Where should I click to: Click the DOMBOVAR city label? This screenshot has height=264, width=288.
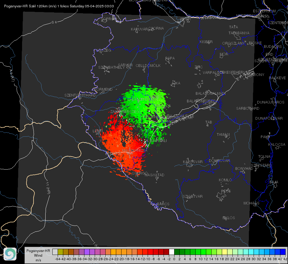point(219,160)
